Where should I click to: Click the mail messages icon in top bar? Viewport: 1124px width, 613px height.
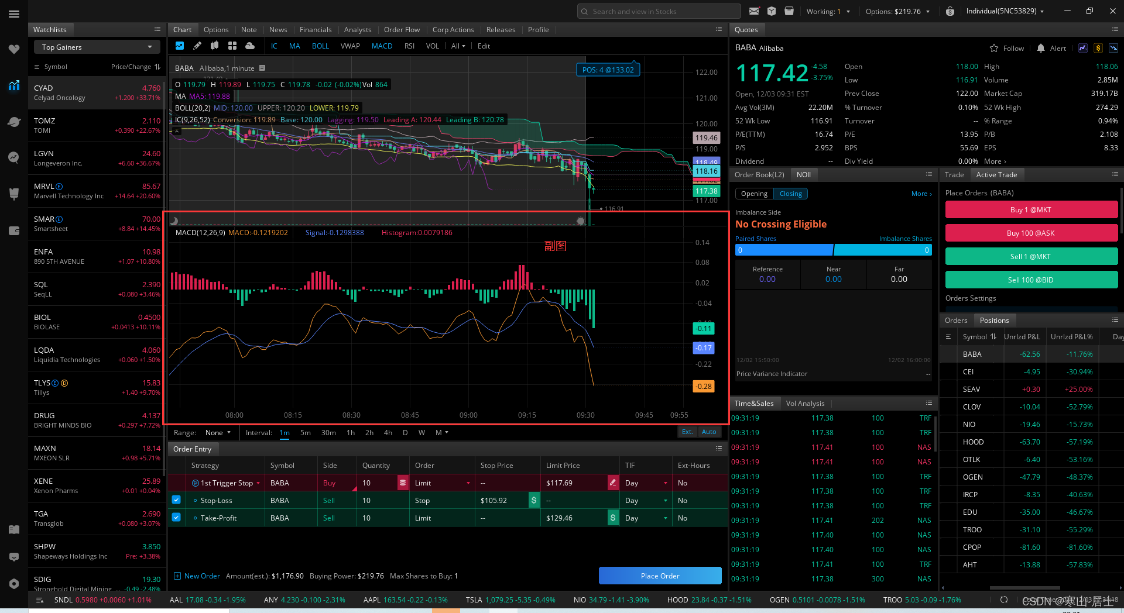point(754,11)
